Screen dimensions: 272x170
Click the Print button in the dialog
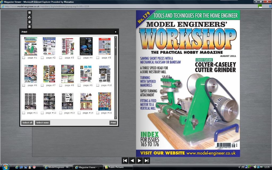pyautogui.click(x=113, y=123)
